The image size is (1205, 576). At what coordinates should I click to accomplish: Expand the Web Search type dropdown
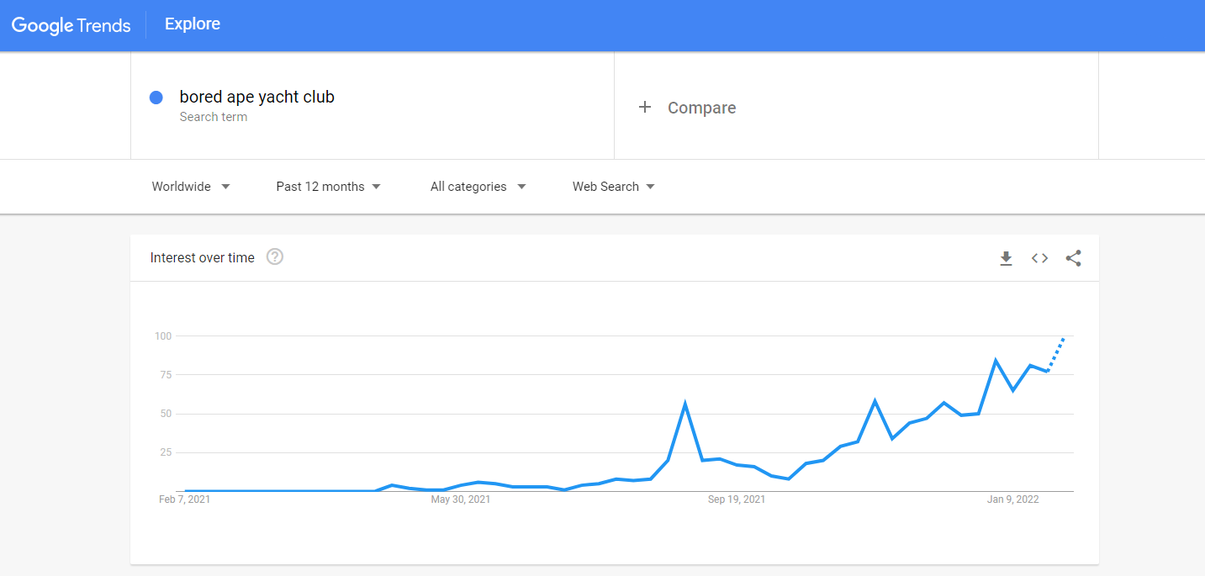pos(613,187)
